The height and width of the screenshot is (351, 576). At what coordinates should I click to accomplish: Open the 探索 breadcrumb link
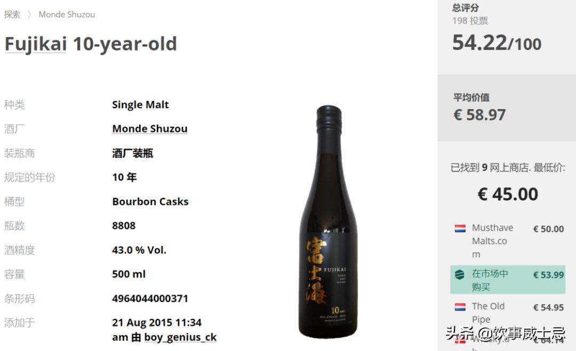[12, 14]
